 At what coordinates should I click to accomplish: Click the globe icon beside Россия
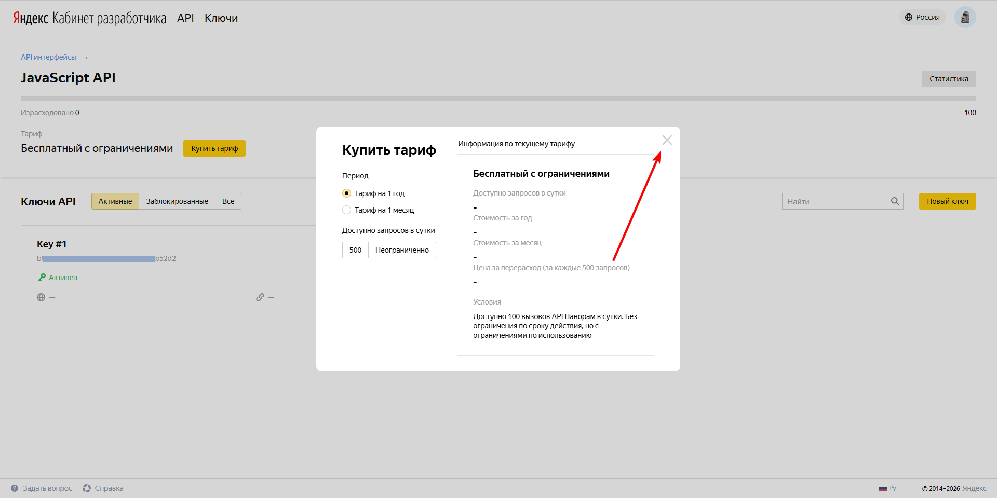pyautogui.click(x=909, y=17)
